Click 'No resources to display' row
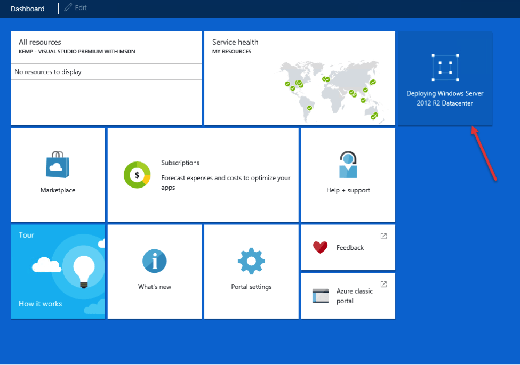 [x=48, y=72]
